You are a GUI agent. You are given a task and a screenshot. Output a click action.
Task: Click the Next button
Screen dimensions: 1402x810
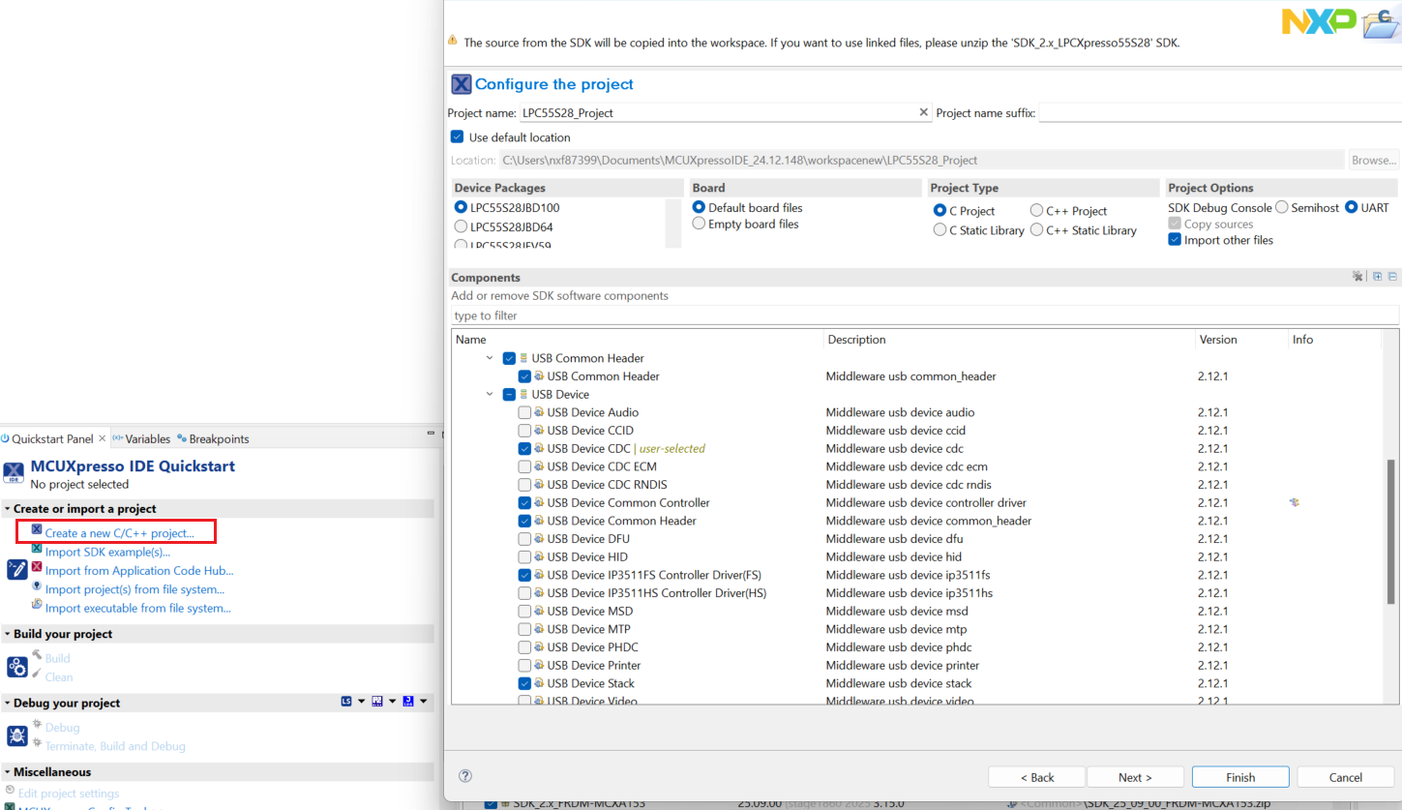coord(1135,777)
